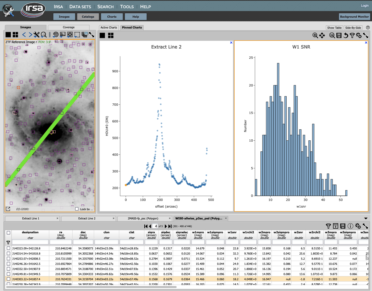372x291 pixels.
Task: Close the Extract Line 2 chart
Action: tap(231, 43)
